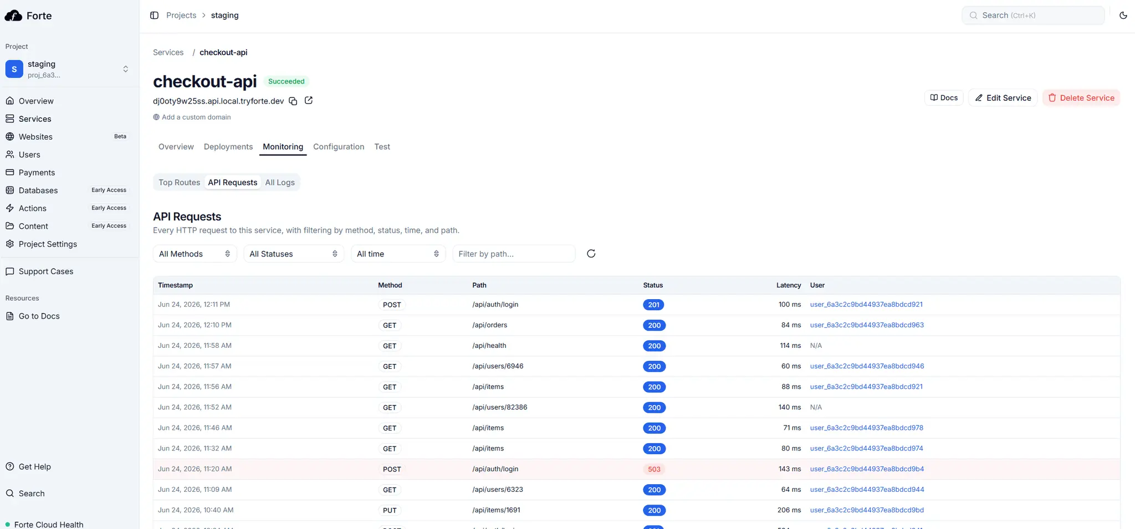Click the staging project avatar

14,69
